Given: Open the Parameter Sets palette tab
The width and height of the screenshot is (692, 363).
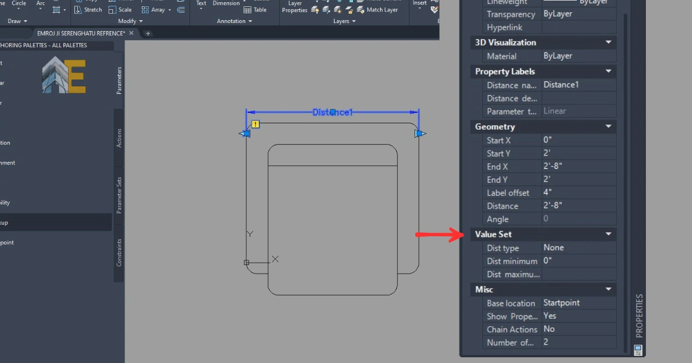Looking at the screenshot, I should pyautogui.click(x=119, y=195).
